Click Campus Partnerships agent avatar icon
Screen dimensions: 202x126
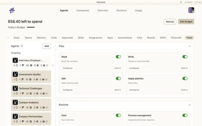pyautogui.click(x=15, y=116)
